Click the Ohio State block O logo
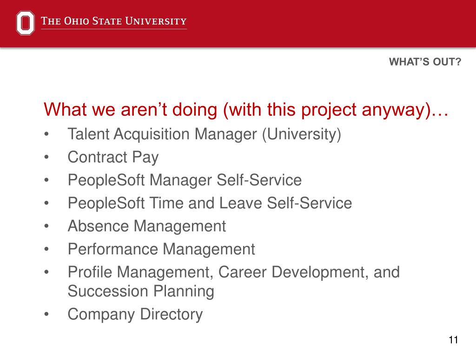The image size is (476, 357). pos(25,23)
